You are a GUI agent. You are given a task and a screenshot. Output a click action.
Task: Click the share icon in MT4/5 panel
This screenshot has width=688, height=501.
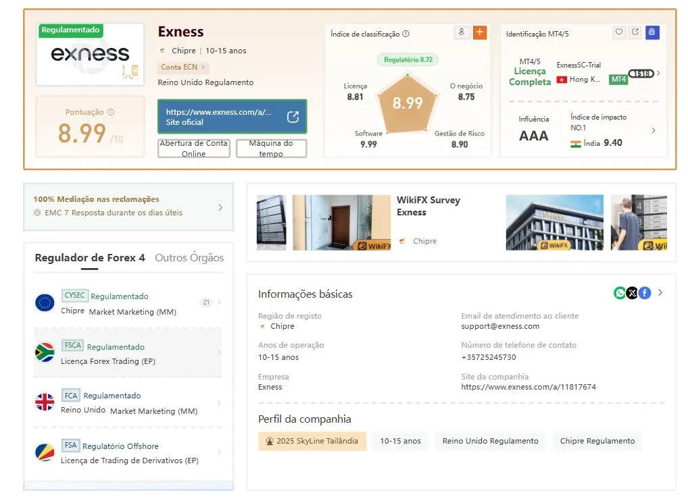(x=635, y=32)
